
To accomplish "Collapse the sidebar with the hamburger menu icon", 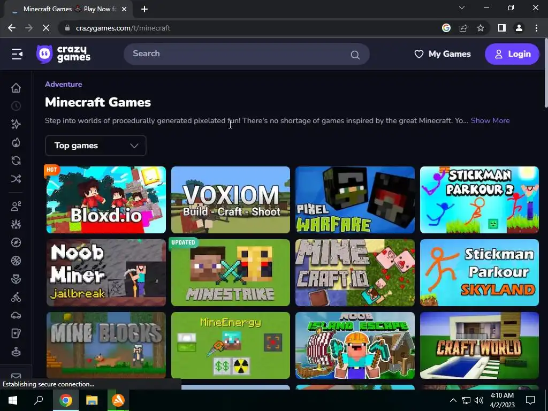I will tap(17, 54).
